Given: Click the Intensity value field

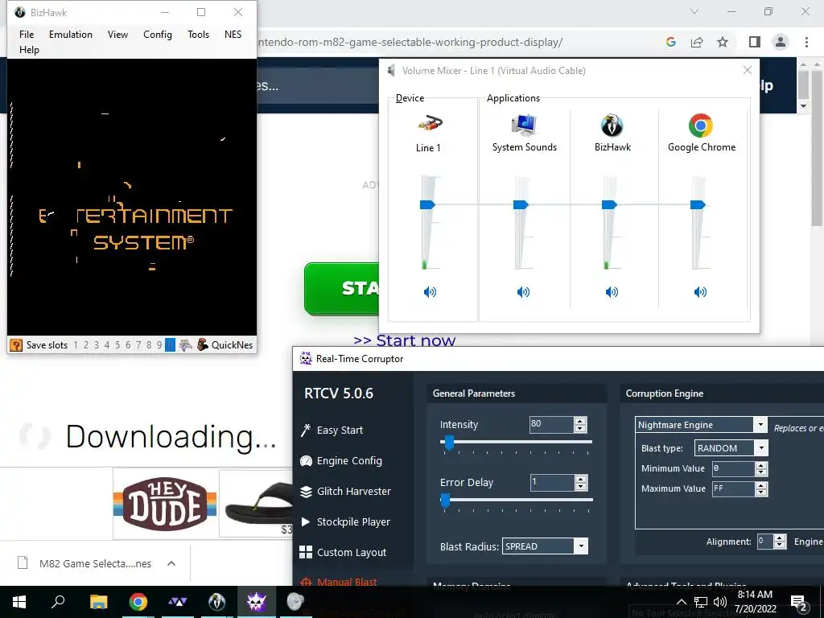Looking at the screenshot, I should tap(552, 424).
